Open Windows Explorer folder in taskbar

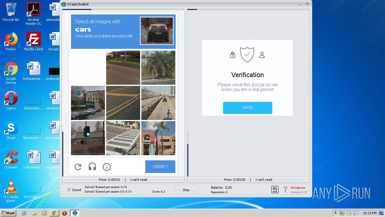pyautogui.click(x=34, y=213)
